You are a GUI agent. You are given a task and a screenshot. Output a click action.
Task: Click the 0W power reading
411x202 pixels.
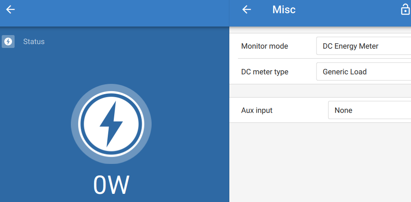[x=111, y=185]
